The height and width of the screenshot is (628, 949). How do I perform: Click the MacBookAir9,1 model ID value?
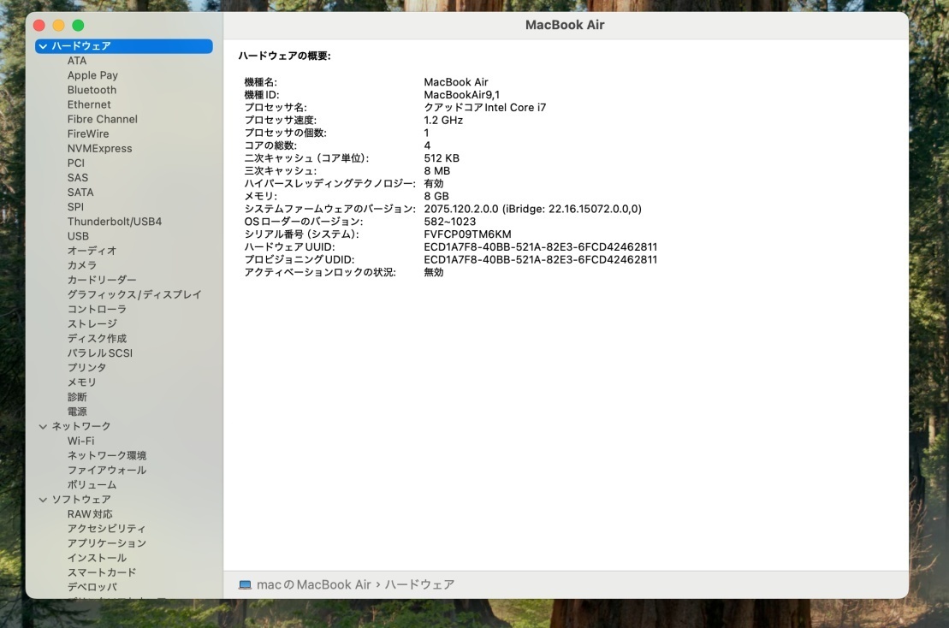pos(462,94)
